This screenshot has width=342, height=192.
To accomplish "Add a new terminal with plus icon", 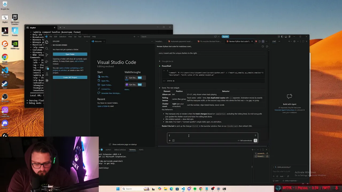I will (x=252, y=150).
